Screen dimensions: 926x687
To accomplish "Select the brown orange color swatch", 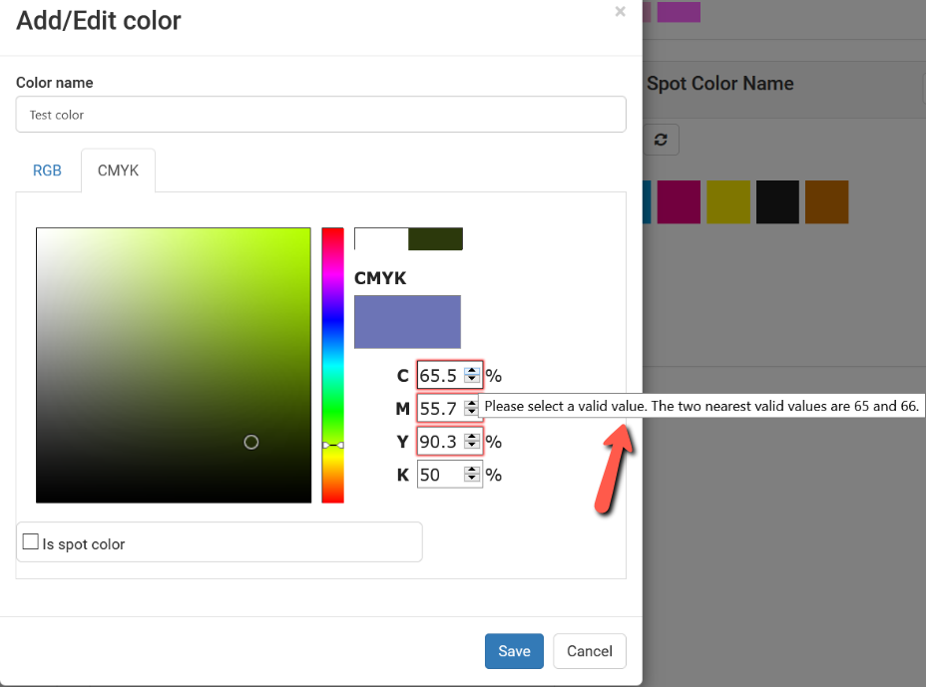I will pyautogui.click(x=827, y=201).
